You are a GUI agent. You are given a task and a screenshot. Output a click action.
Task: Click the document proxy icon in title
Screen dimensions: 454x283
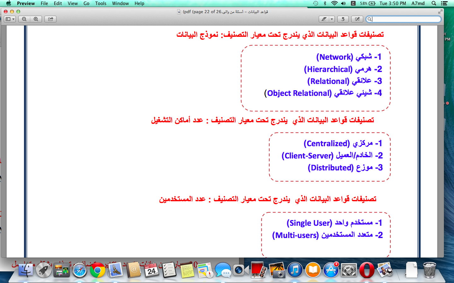pyautogui.click(x=179, y=12)
